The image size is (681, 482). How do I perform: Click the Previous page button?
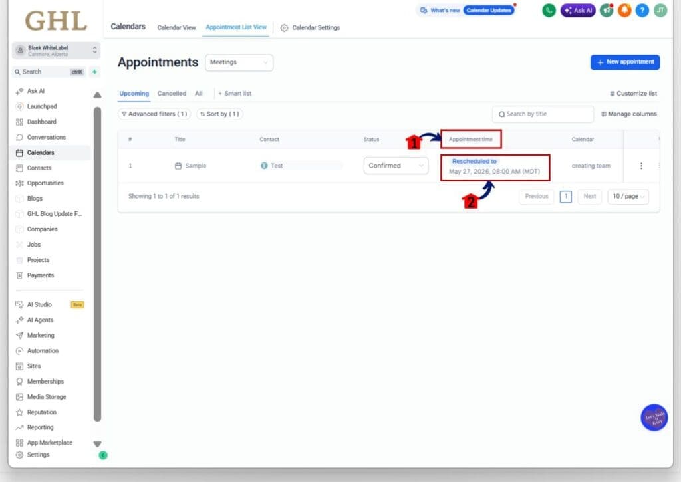[x=537, y=196]
